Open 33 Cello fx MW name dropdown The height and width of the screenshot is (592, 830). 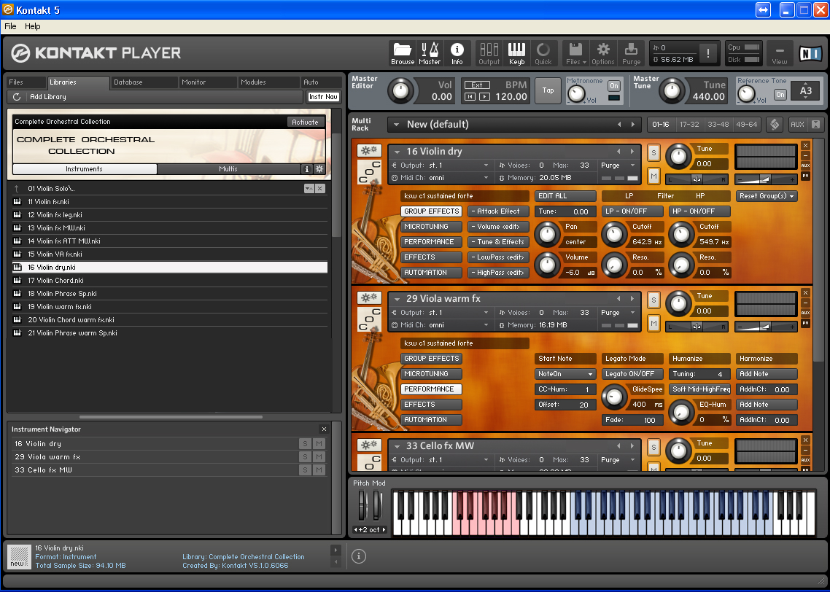pos(397,446)
